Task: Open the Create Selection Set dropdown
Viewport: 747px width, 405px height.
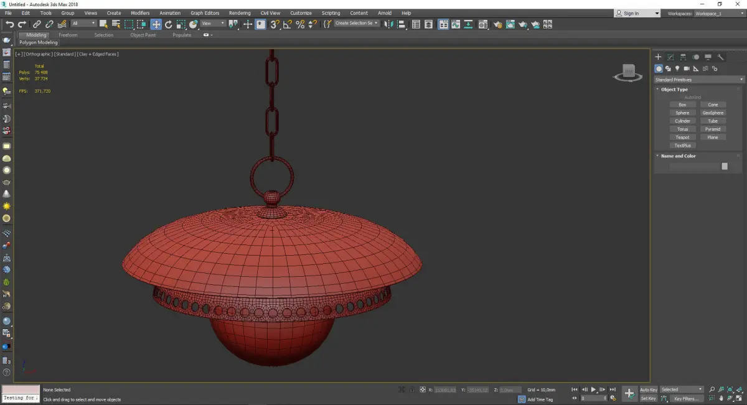Action: pos(357,24)
